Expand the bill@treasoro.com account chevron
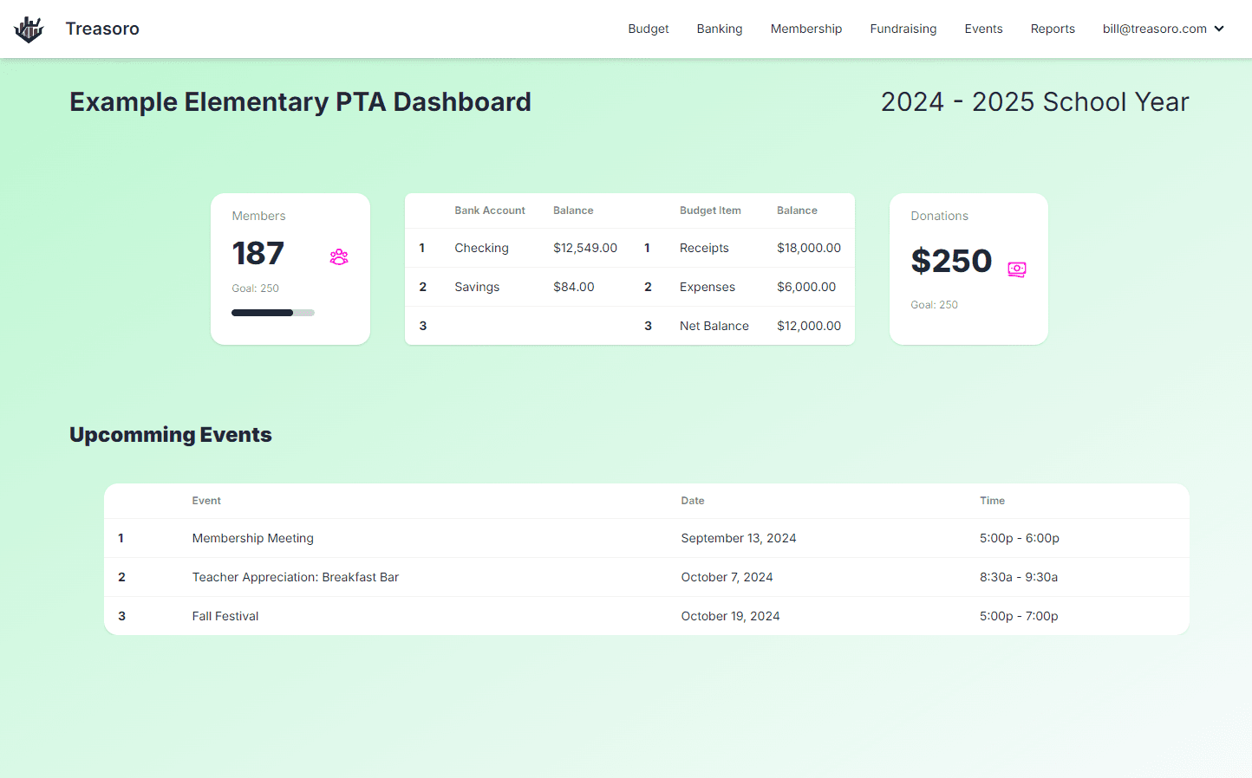This screenshot has height=778, width=1252. pyautogui.click(x=1219, y=29)
